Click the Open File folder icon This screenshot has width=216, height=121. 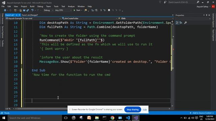coord(21,10)
